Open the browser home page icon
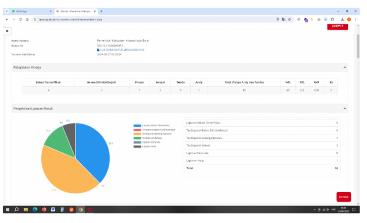The height and width of the screenshot is (223, 367). (27, 20)
